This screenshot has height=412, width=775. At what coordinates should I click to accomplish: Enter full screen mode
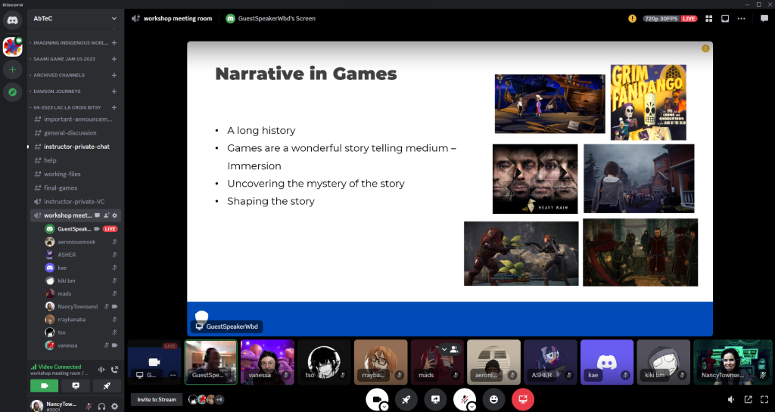tap(764, 399)
